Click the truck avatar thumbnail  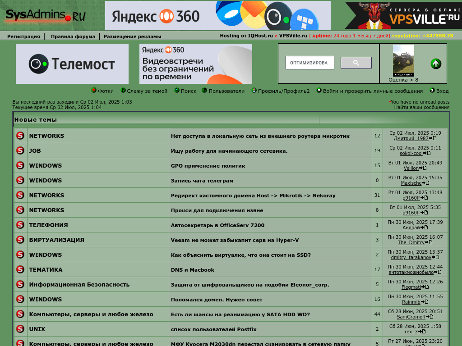(x=403, y=60)
